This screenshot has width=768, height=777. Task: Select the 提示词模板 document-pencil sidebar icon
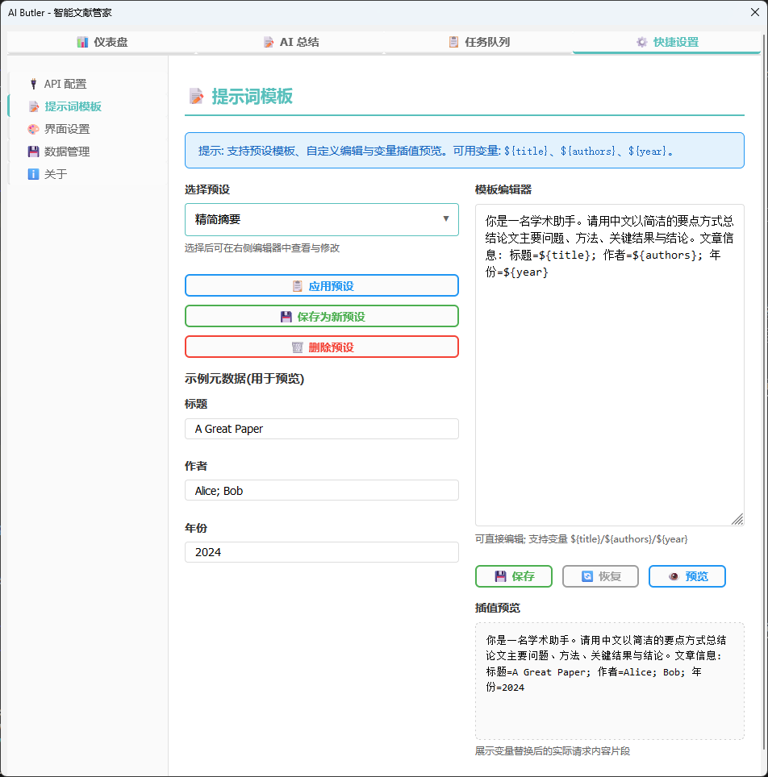click(33, 106)
